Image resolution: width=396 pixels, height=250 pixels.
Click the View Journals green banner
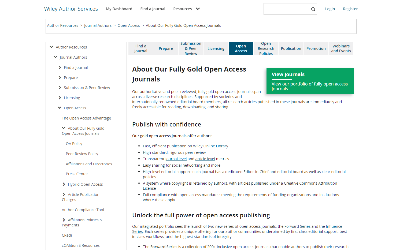310,81
